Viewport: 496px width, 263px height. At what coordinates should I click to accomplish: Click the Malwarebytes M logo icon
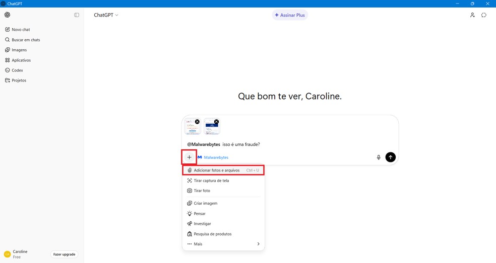pos(200,157)
